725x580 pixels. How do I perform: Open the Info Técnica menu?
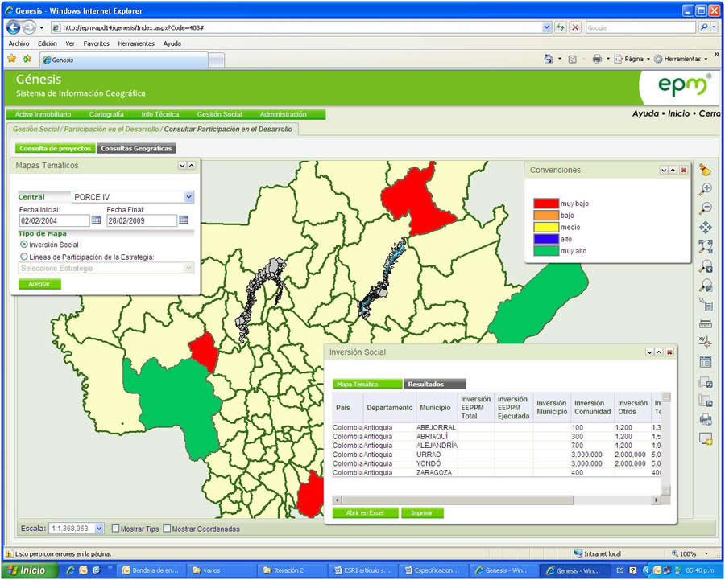[x=160, y=114]
